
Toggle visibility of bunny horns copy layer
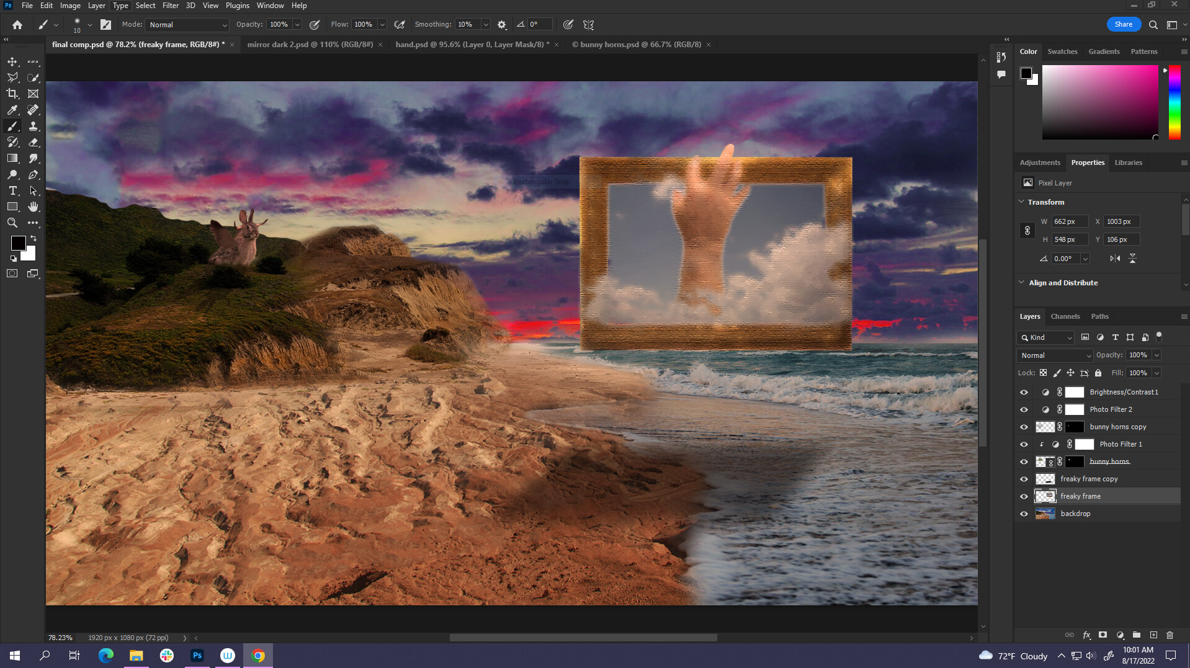[1024, 427]
